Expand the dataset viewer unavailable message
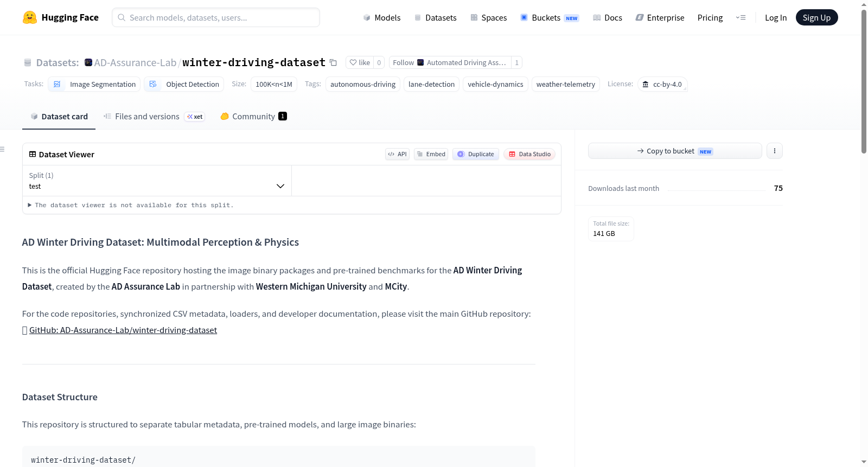Screen dimensions: 868x467 click(131, 205)
